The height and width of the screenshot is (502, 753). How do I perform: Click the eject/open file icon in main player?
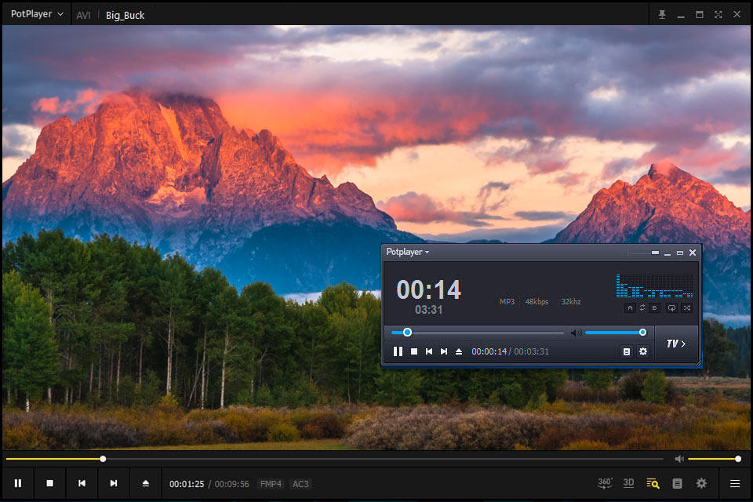pyautogui.click(x=146, y=483)
